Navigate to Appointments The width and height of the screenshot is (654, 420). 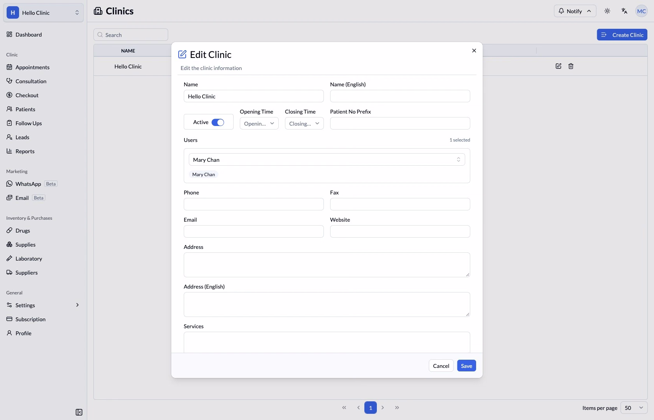43,67
